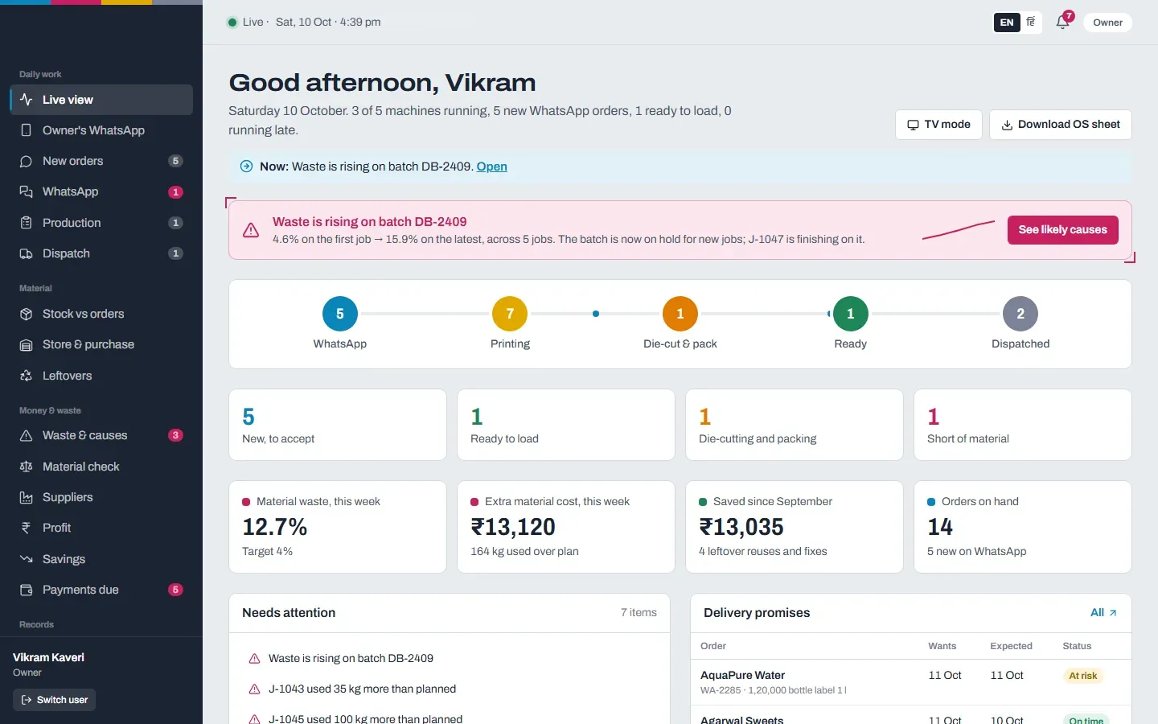
Task: Switch language to Hindi
Action: (1031, 23)
